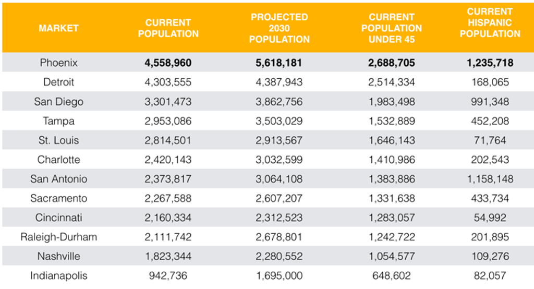The width and height of the screenshot is (534, 289).
Task: Click the Sacramento market cell
Action: pyautogui.click(x=58, y=198)
